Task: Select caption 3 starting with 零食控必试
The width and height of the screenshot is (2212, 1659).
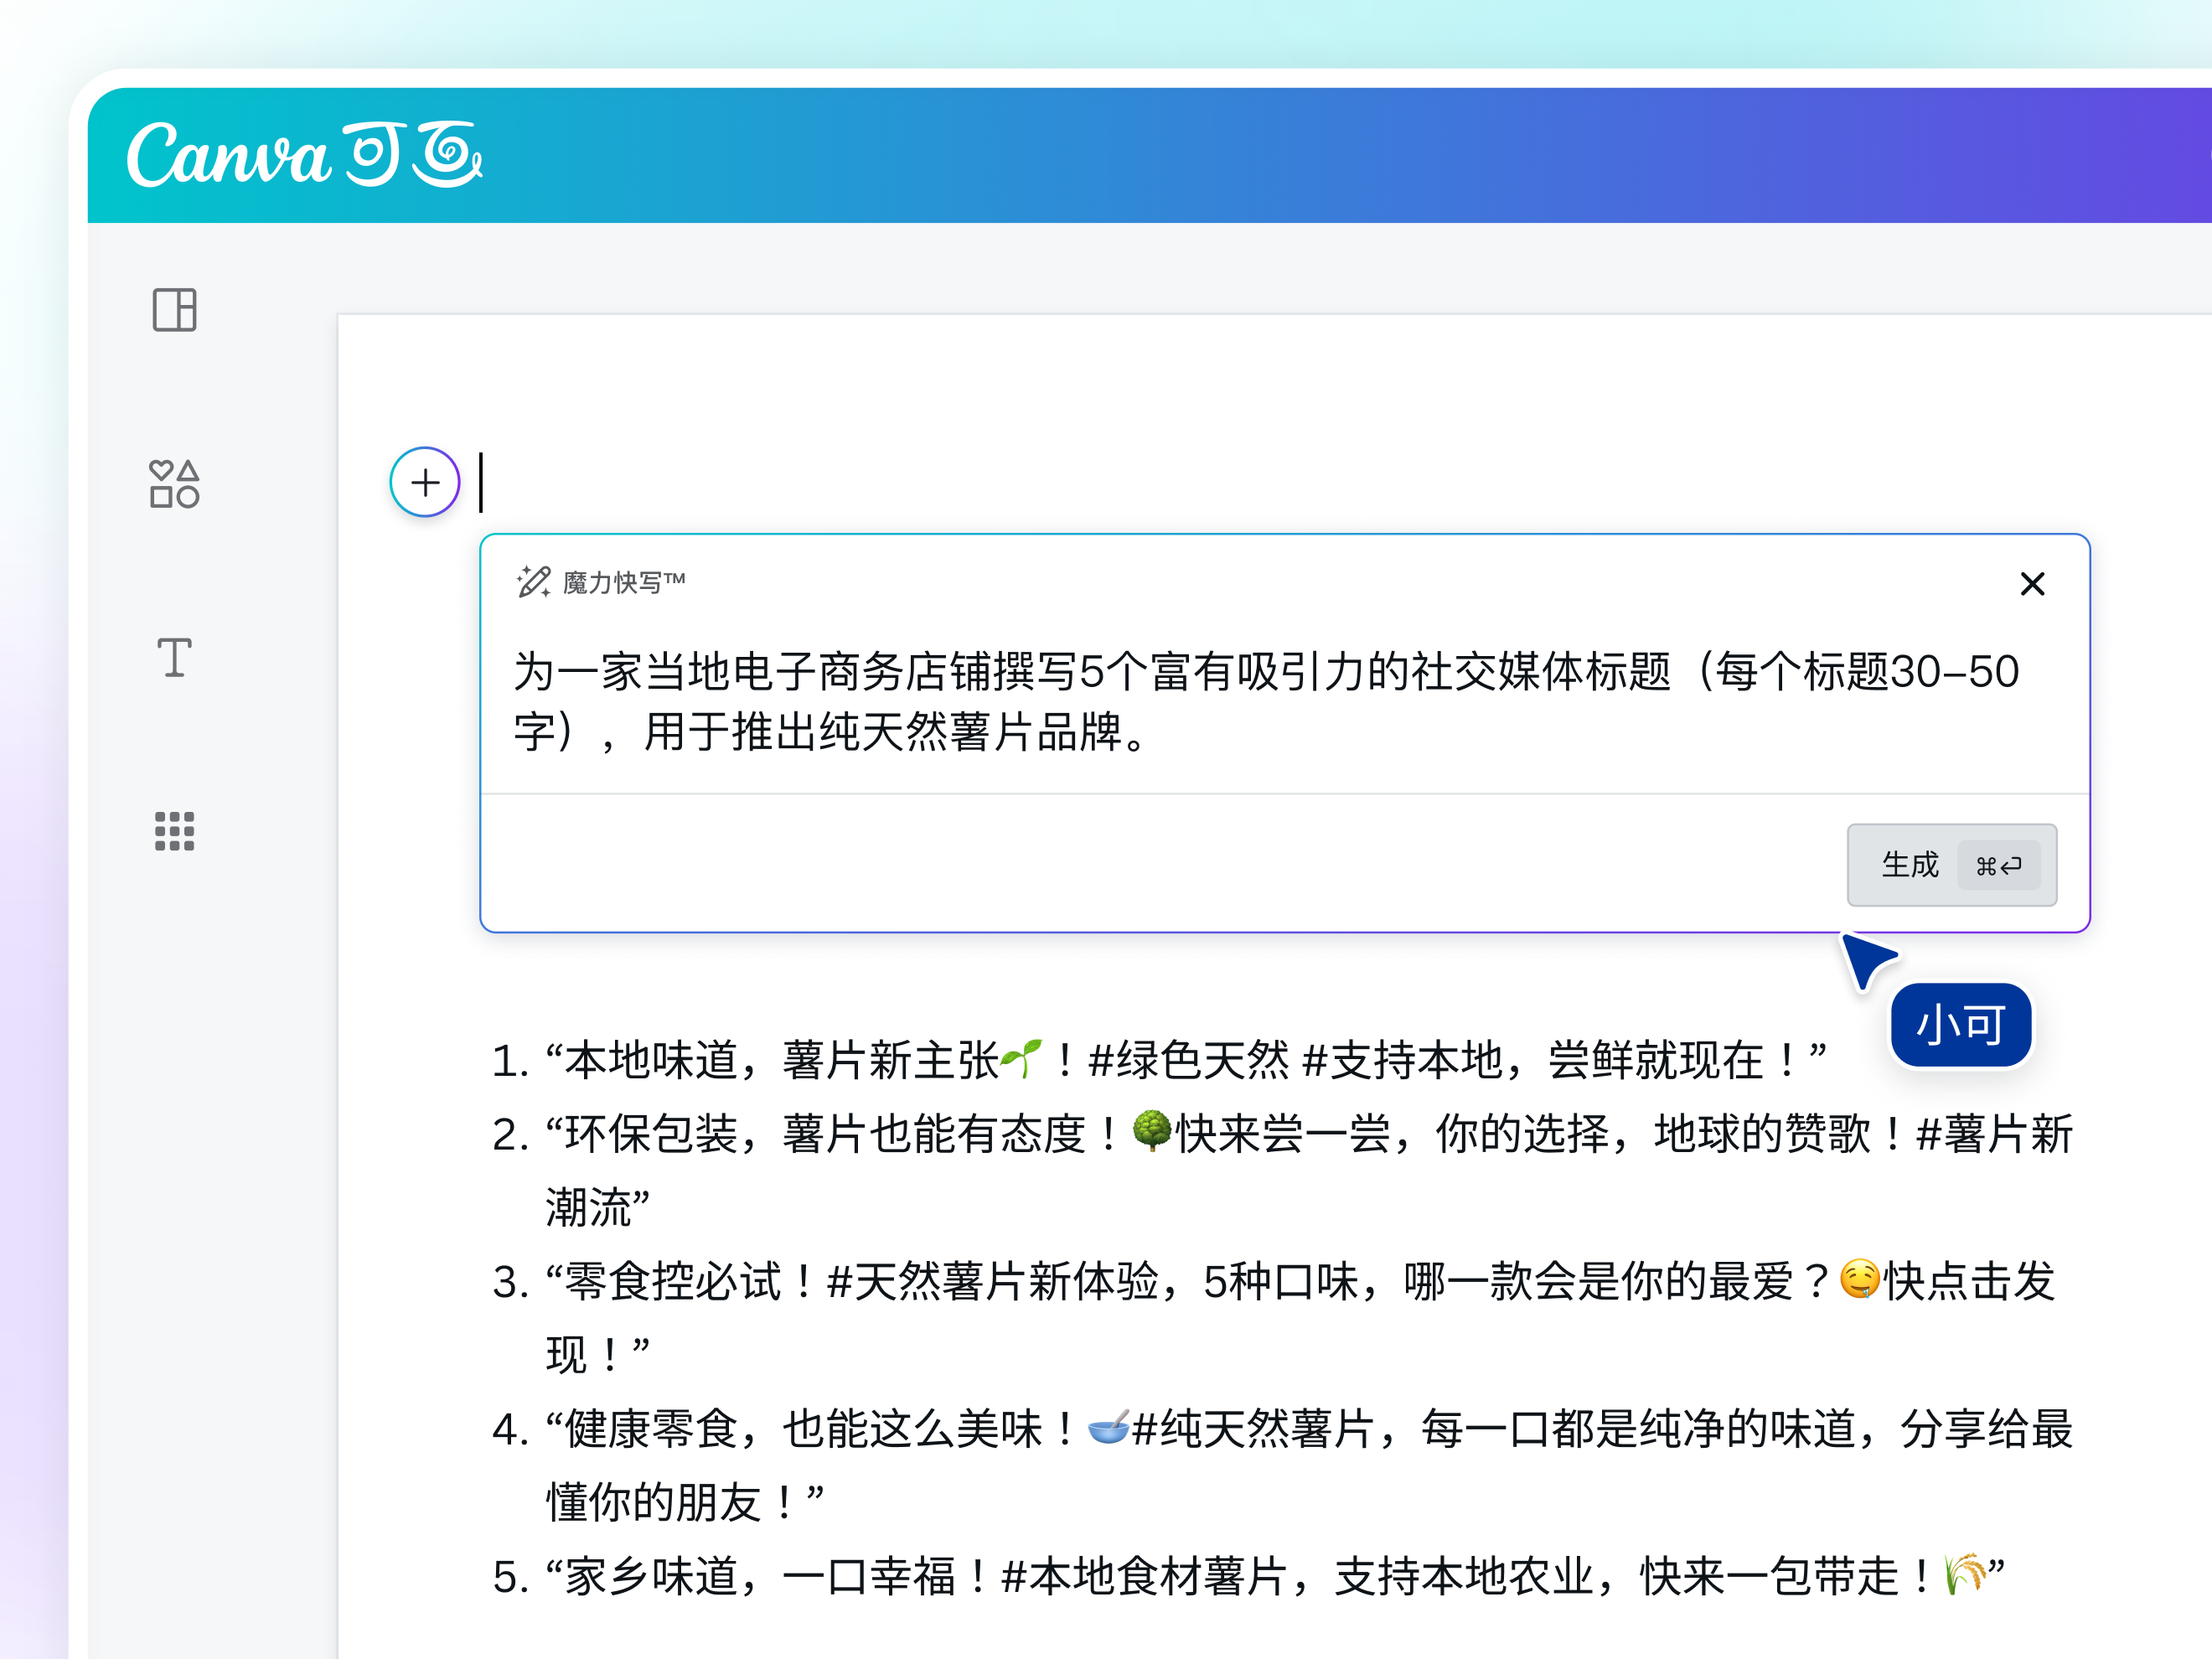Action: (1300, 1283)
